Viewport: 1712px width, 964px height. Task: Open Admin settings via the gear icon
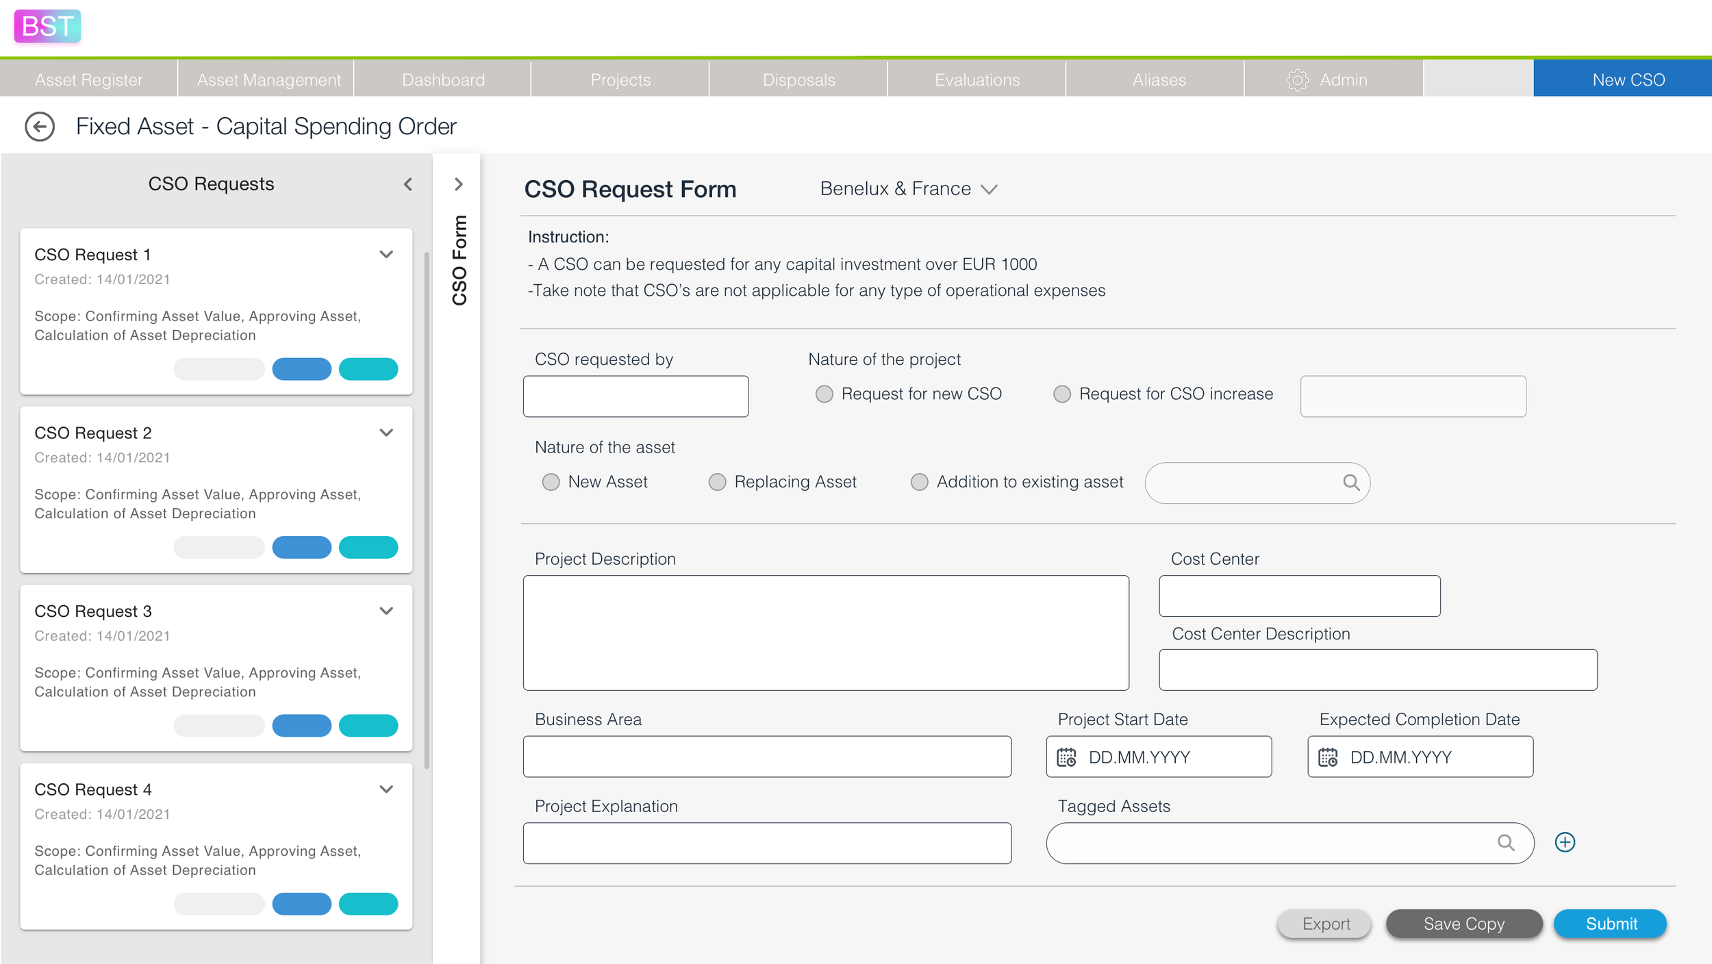[1298, 79]
